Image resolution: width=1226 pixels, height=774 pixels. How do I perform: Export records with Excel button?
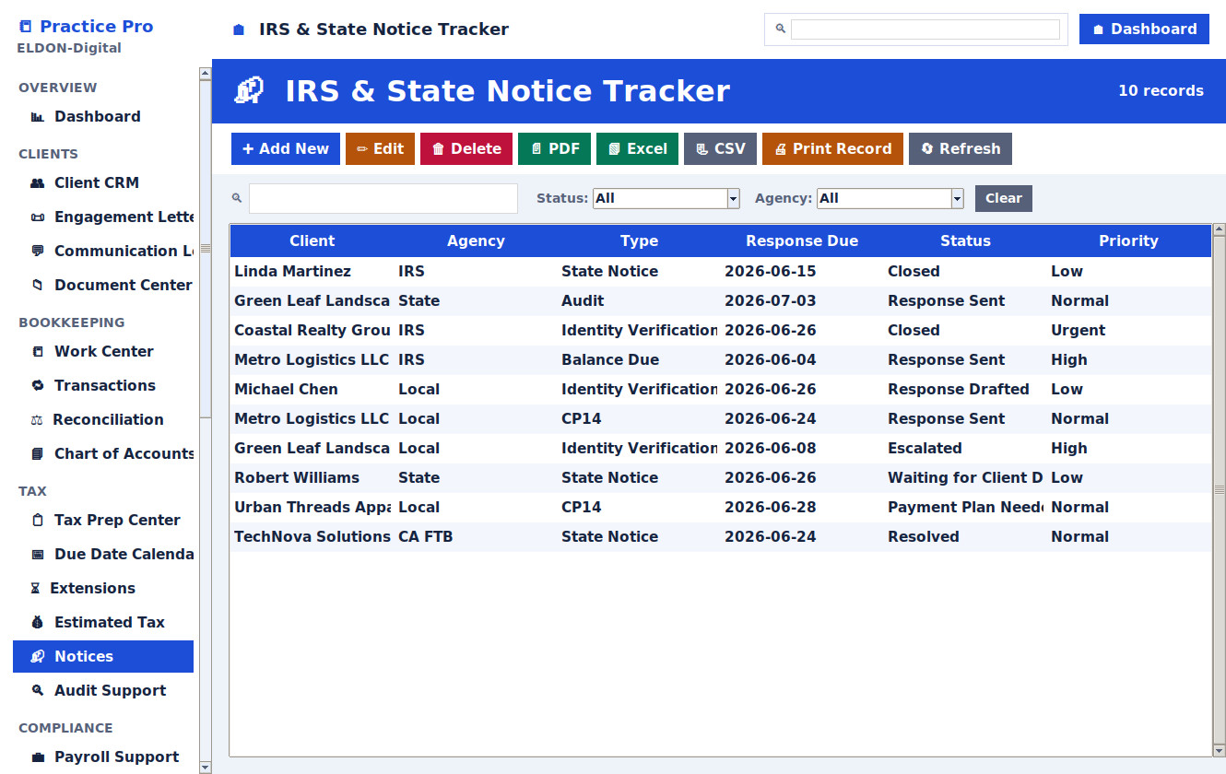pos(638,149)
